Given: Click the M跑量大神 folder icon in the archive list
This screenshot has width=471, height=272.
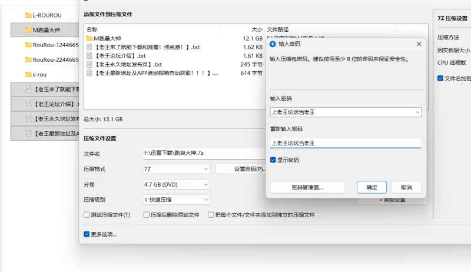Looking at the screenshot, I should [89, 38].
